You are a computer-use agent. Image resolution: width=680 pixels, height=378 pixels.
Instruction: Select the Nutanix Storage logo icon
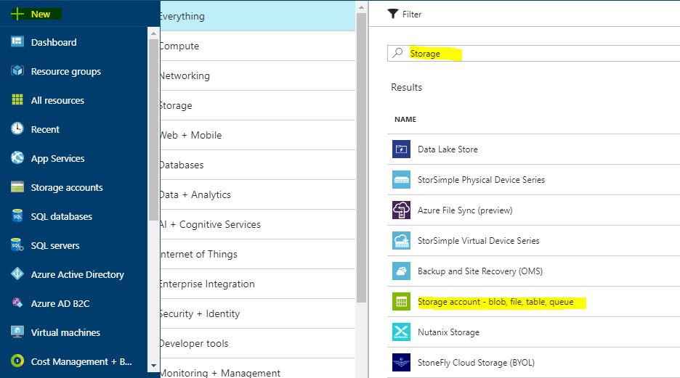(x=401, y=332)
